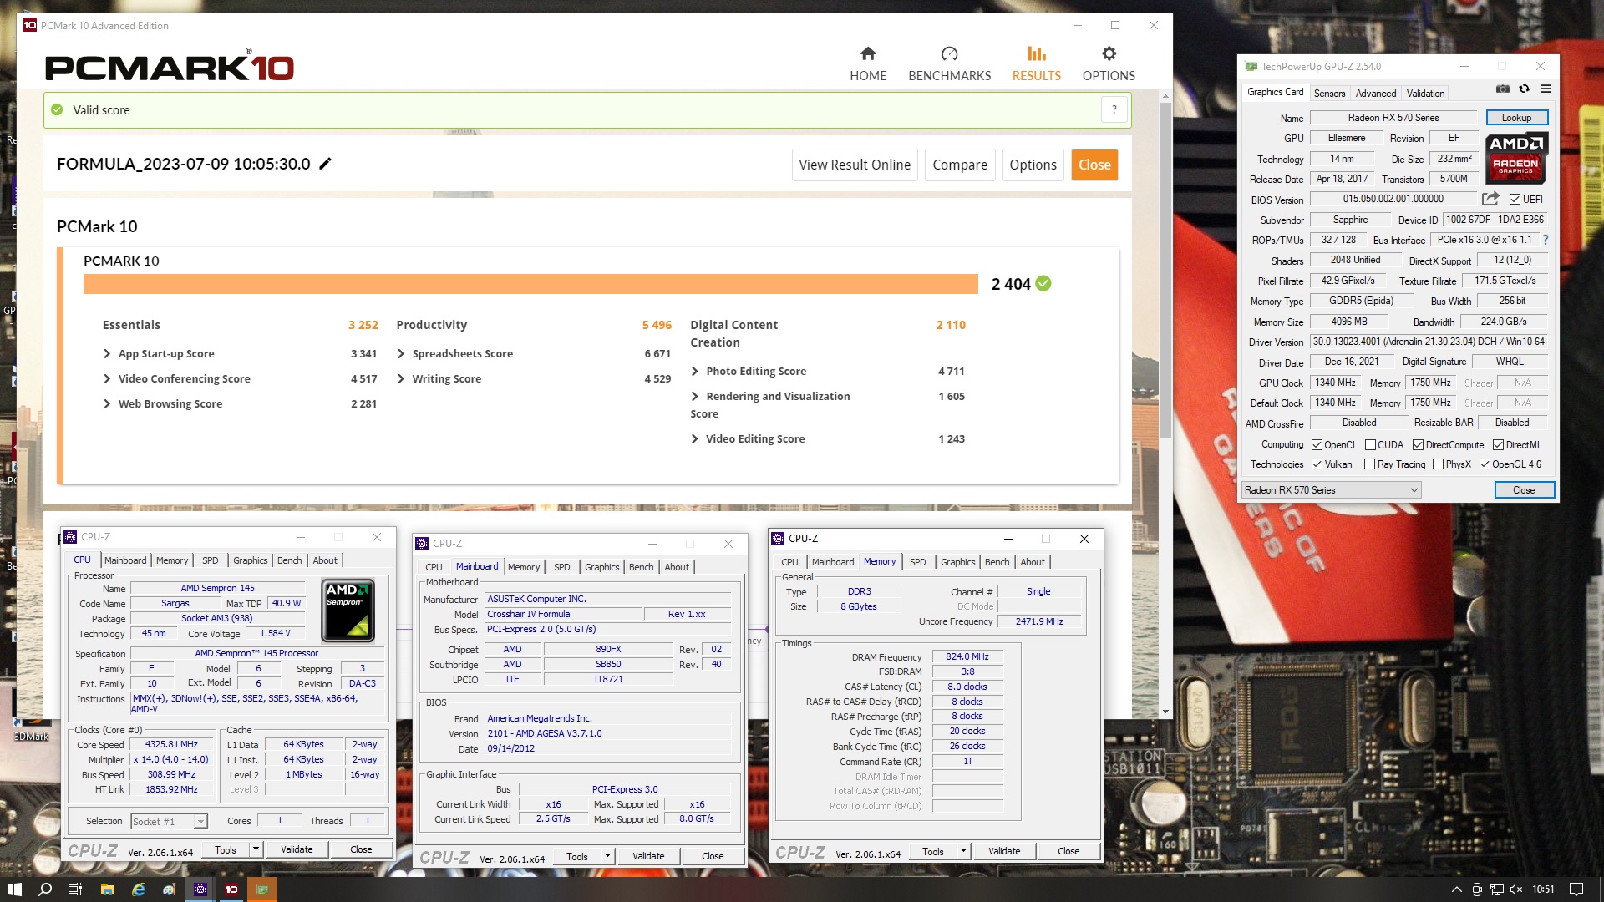Click the AMD Radeon Graphics logo in GPU-Z
The width and height of the screenshot is (1604, 902).
click(1515, 158)
